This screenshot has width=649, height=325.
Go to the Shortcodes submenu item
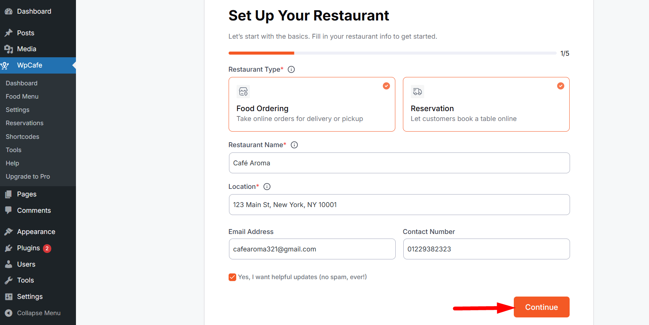(x=22, y=137)
